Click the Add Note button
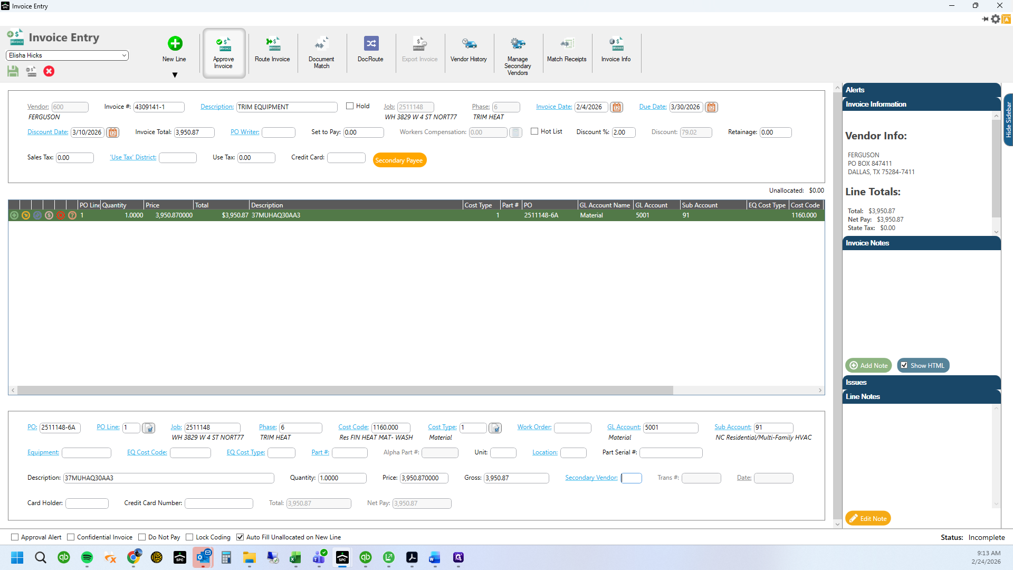 click(x=868, y=365)
